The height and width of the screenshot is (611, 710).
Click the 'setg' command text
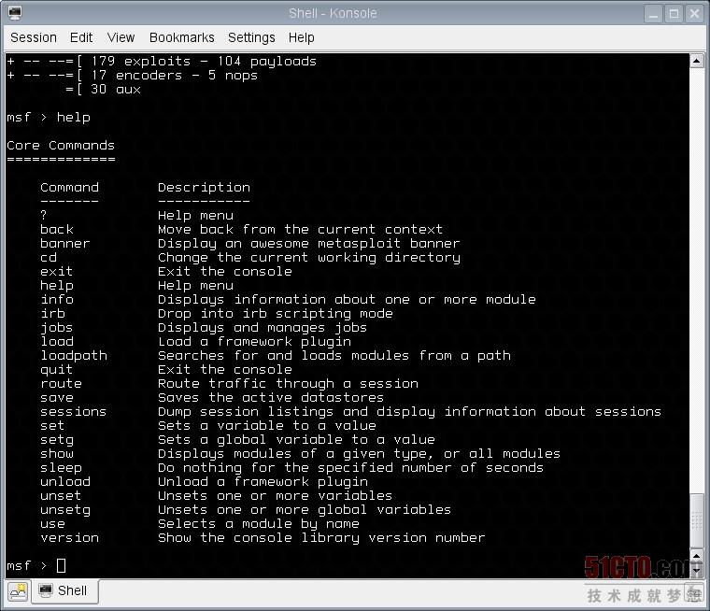(x=57, y=440)
